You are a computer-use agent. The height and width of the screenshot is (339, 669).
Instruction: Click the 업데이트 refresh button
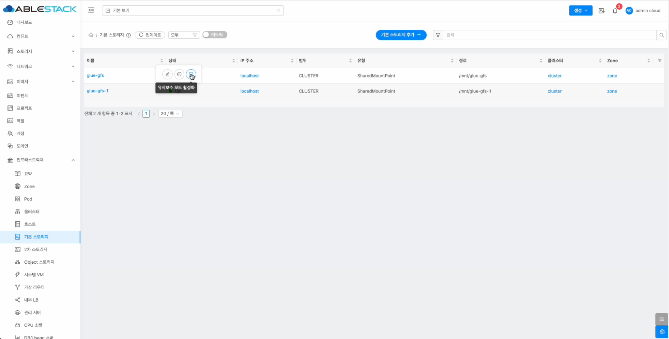[150, 35]
